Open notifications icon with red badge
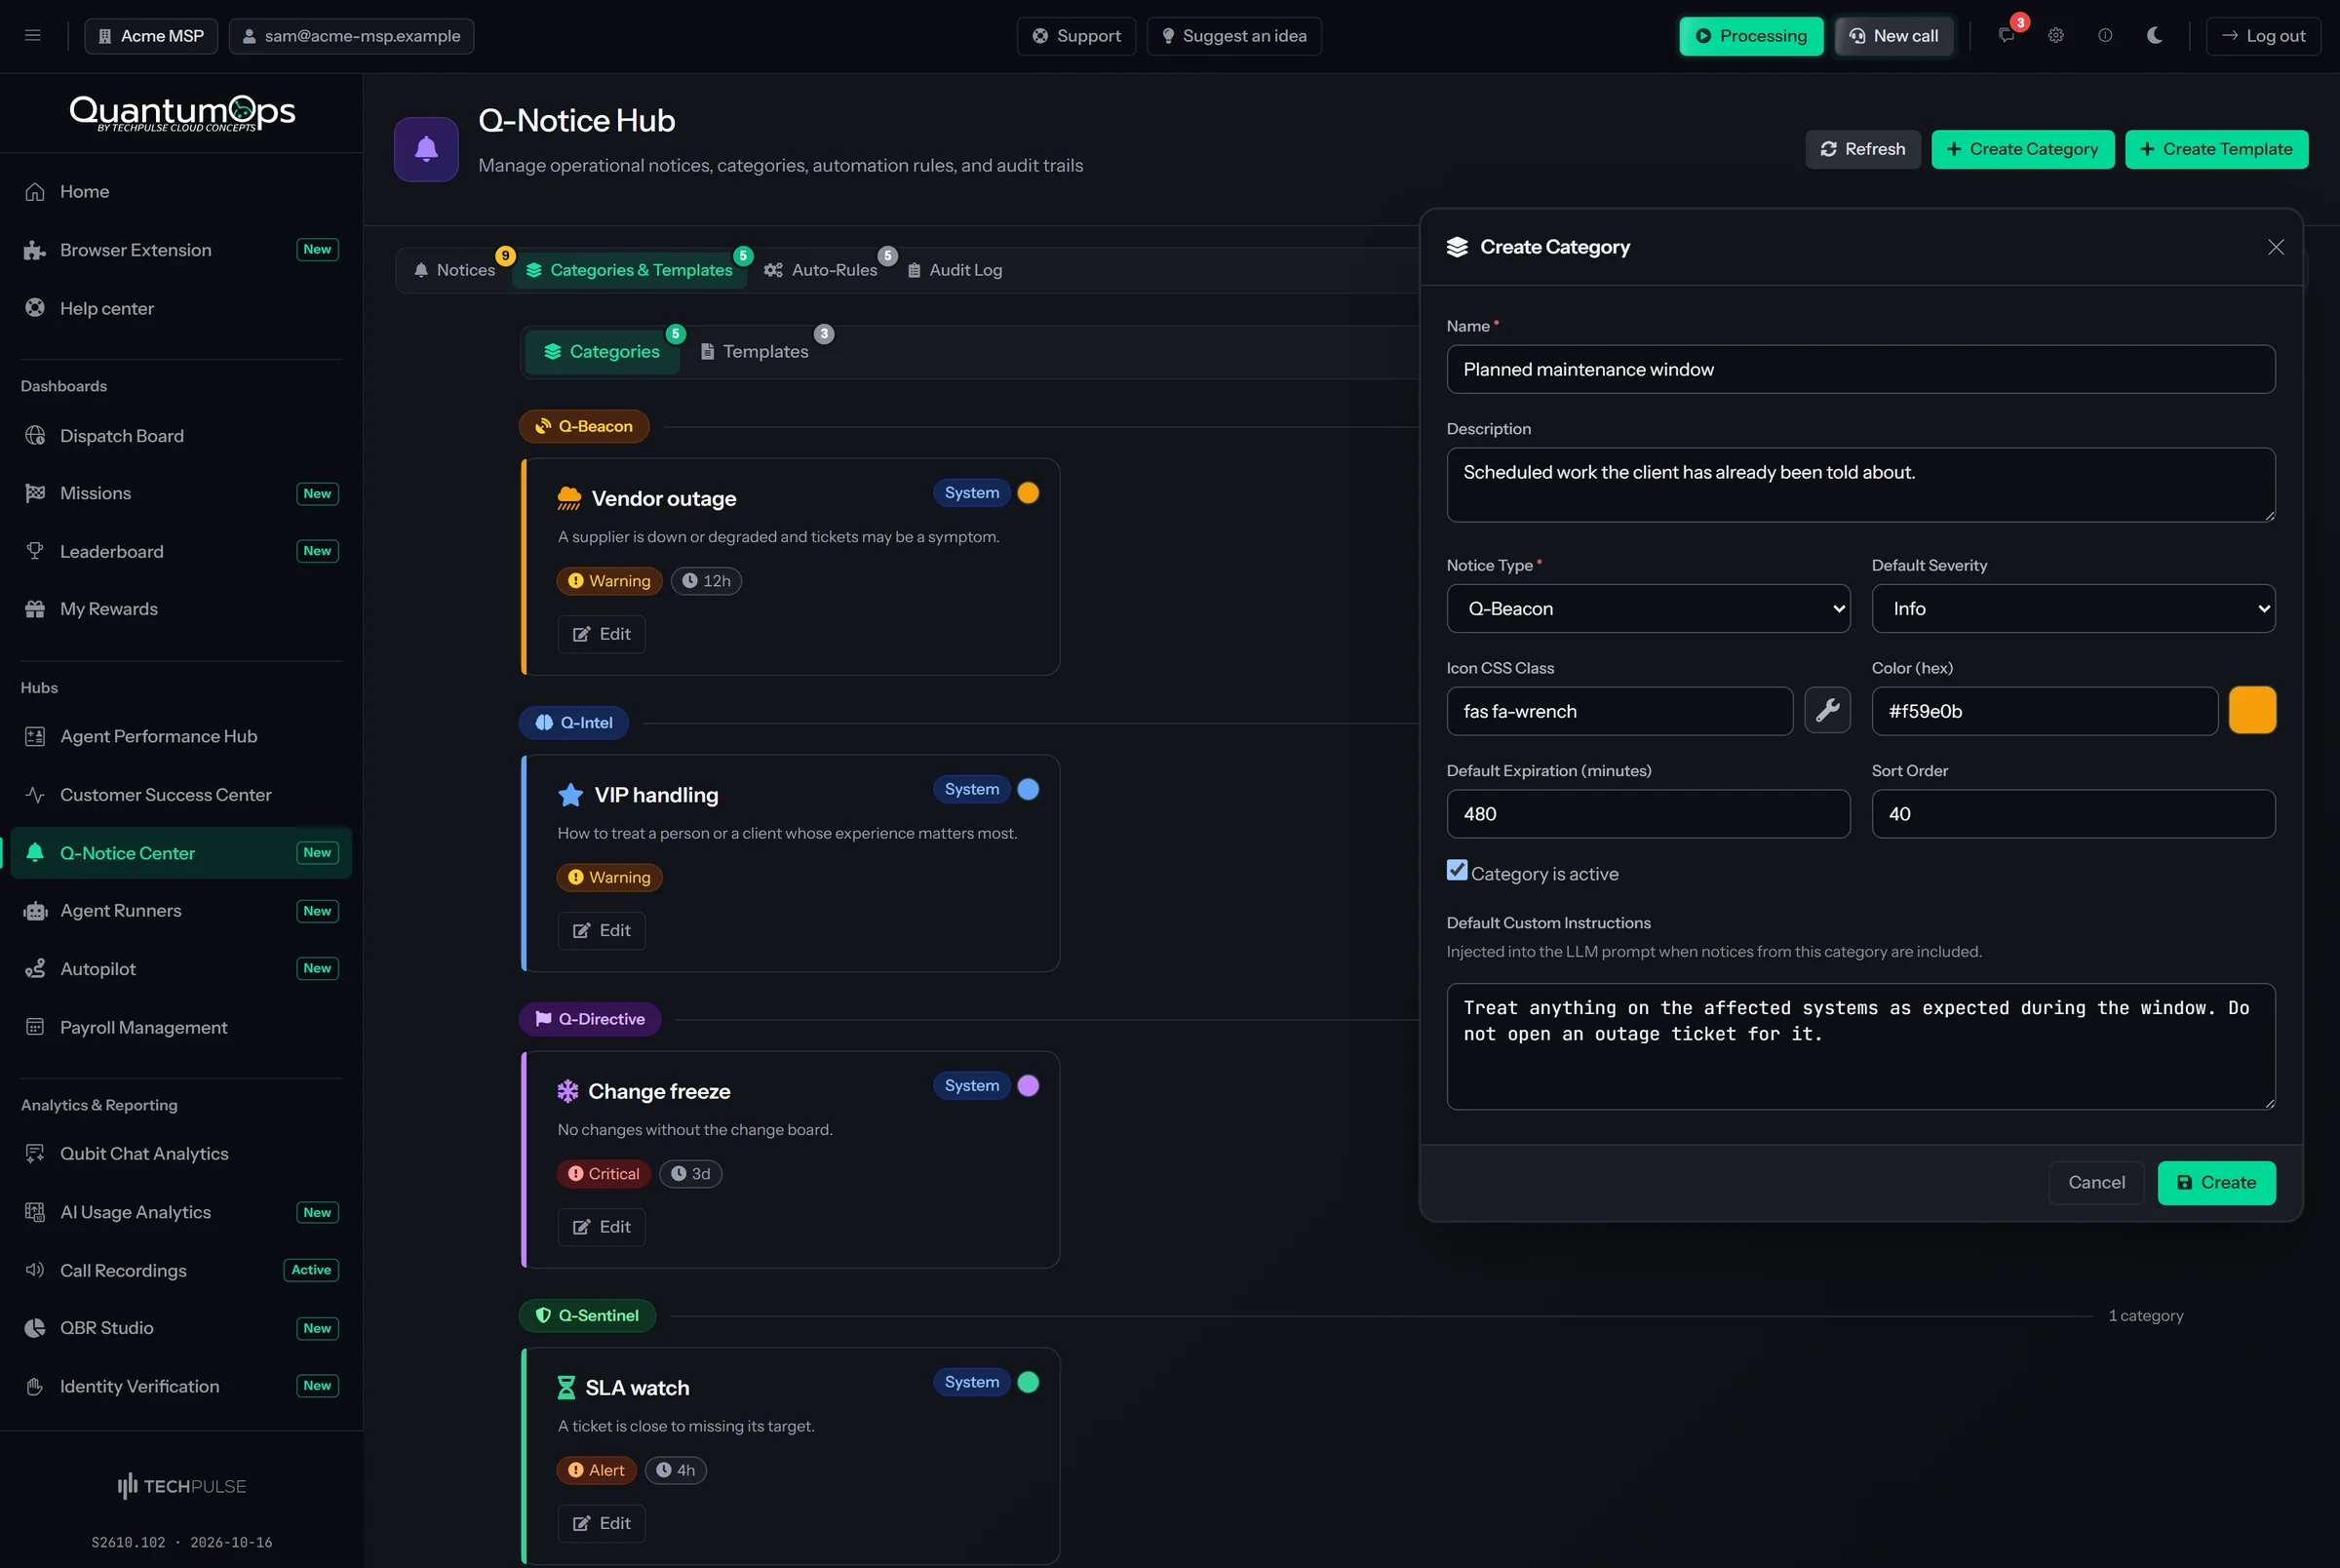 [x=2007, y=36]
